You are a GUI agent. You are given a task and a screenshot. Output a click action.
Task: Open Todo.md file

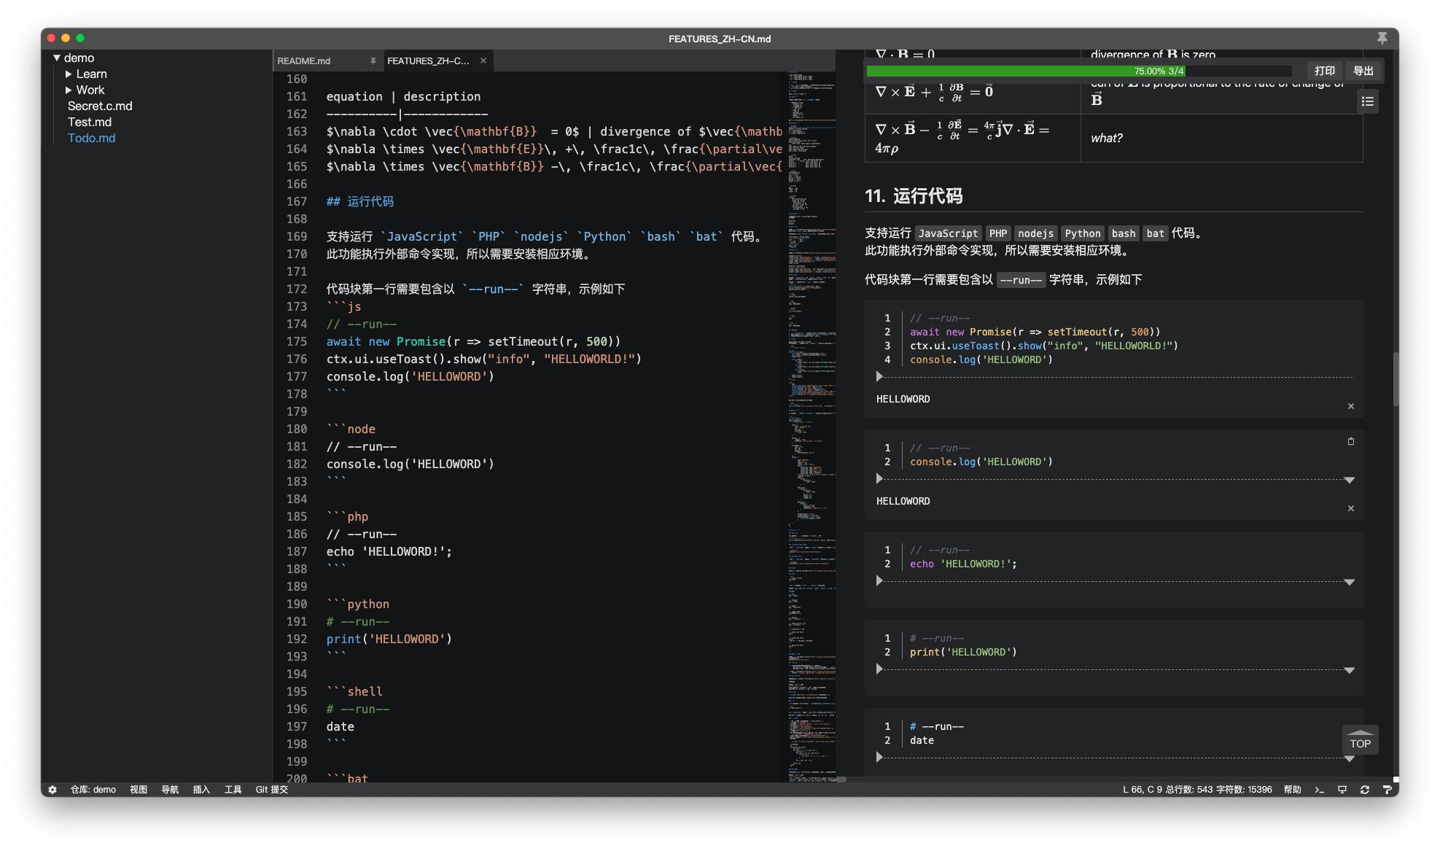click(91, 138)
